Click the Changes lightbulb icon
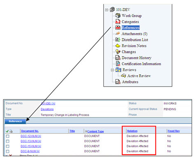 118,52
